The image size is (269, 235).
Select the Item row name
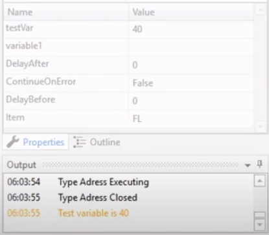(x=15, y=117)
